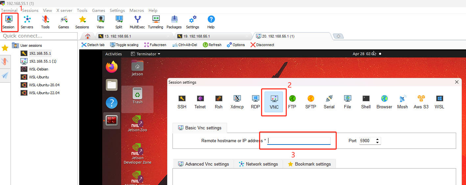This screenshot has width=466, height=185.
Task: Click the Packages toolbar icon
Action: 174,22
